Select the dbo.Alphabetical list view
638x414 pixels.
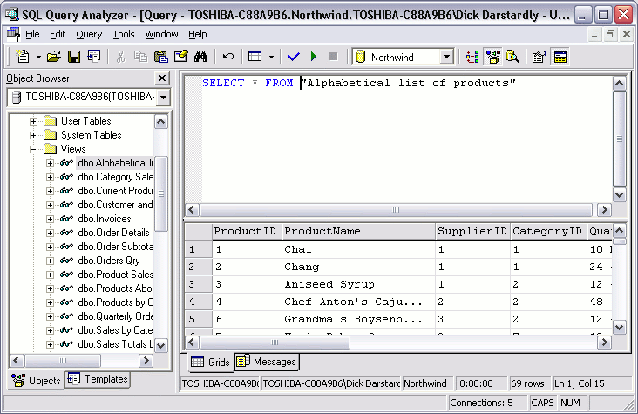pyautogui.click(x=115, y=163)
